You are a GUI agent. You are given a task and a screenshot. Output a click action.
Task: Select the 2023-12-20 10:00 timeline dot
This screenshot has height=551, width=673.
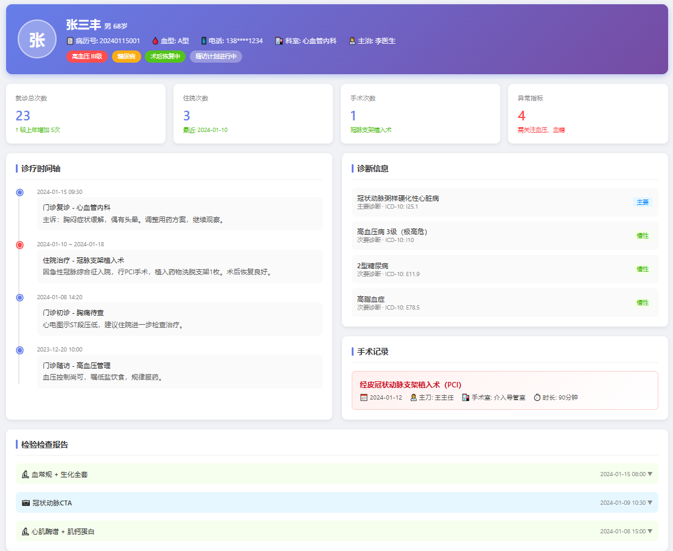pos(19,350)
